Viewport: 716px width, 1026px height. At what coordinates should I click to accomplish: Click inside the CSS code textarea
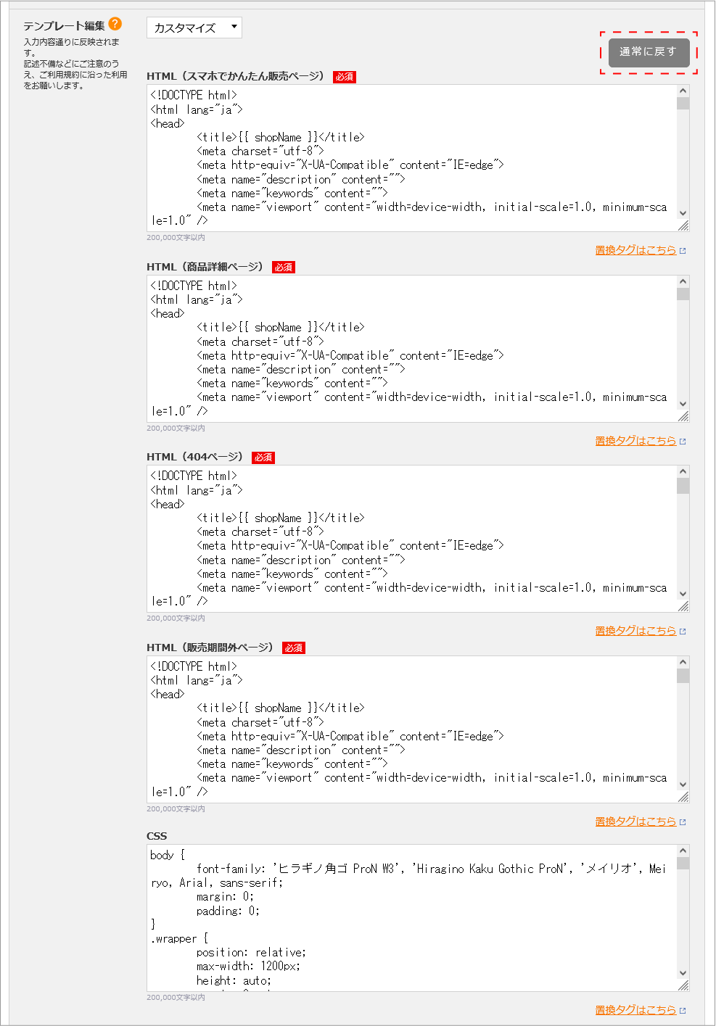(411, 918)
